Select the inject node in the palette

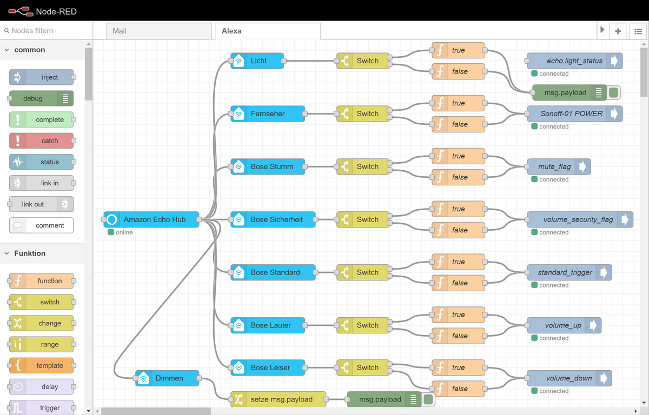(x=42, y=77)
